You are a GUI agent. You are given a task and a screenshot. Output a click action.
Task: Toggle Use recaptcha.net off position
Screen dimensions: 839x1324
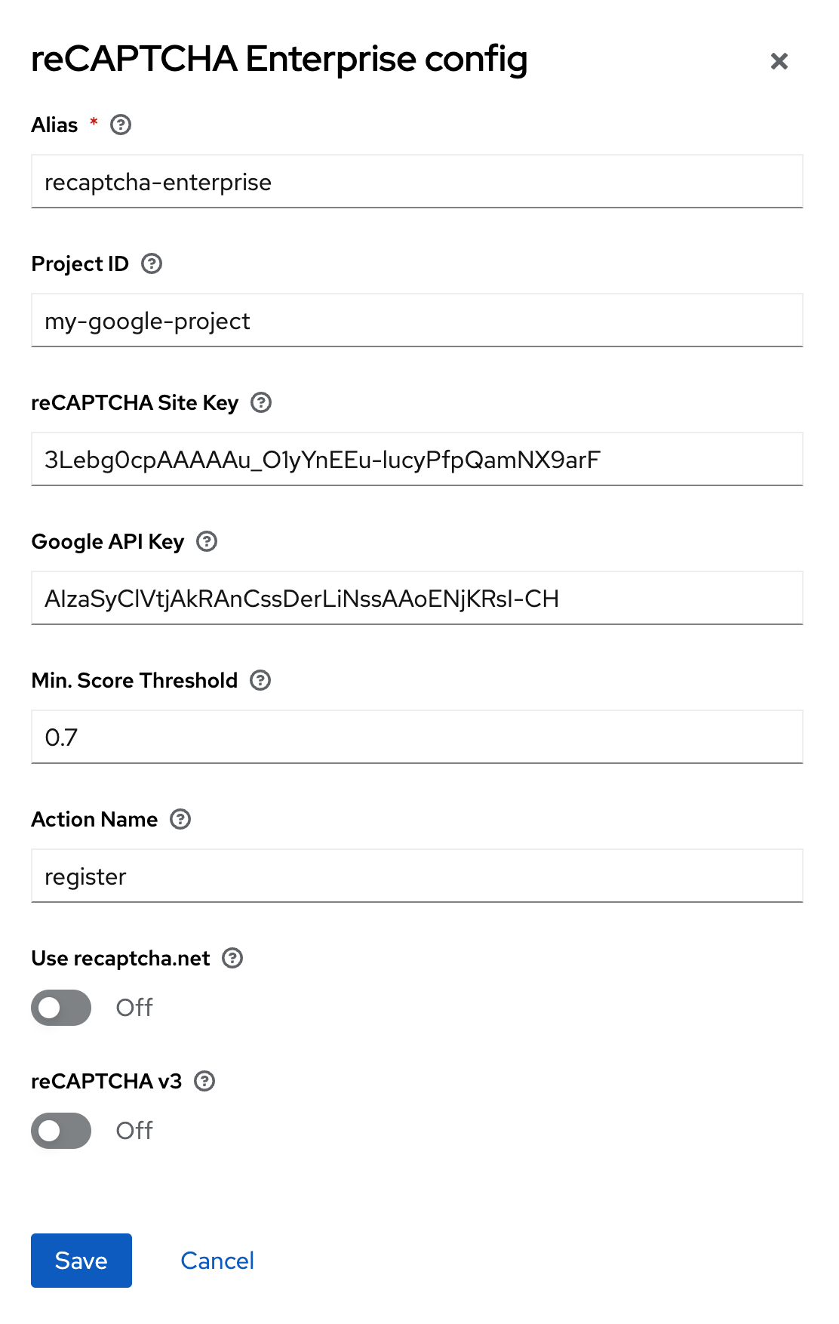coord(61,1008)
